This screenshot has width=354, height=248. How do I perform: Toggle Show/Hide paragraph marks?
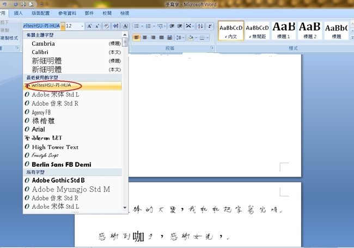[210, 26]
